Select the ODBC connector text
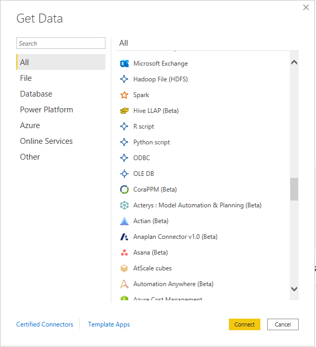This screenshot has height=347, width=316. point(141,158)
